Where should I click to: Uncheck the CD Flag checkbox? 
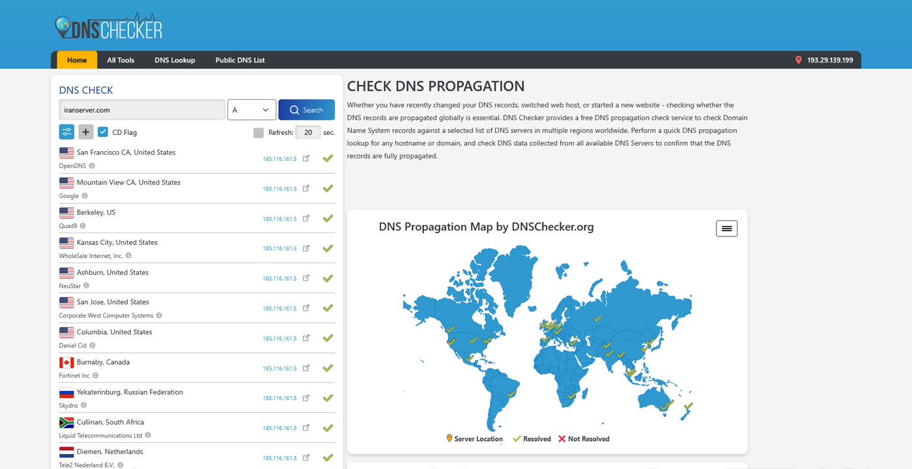[x=103, y=132]
